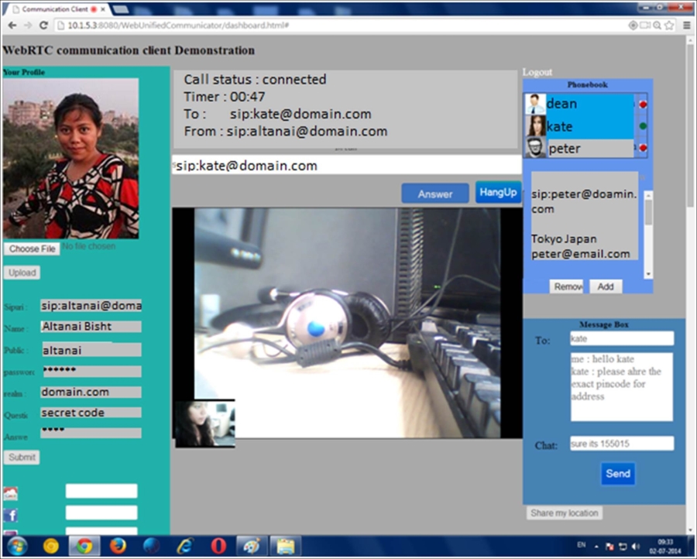The width and height of the screenshot is (697, 559).
Task: Select kate's avatar in the Phonebook
Action: tap(536, 125)
